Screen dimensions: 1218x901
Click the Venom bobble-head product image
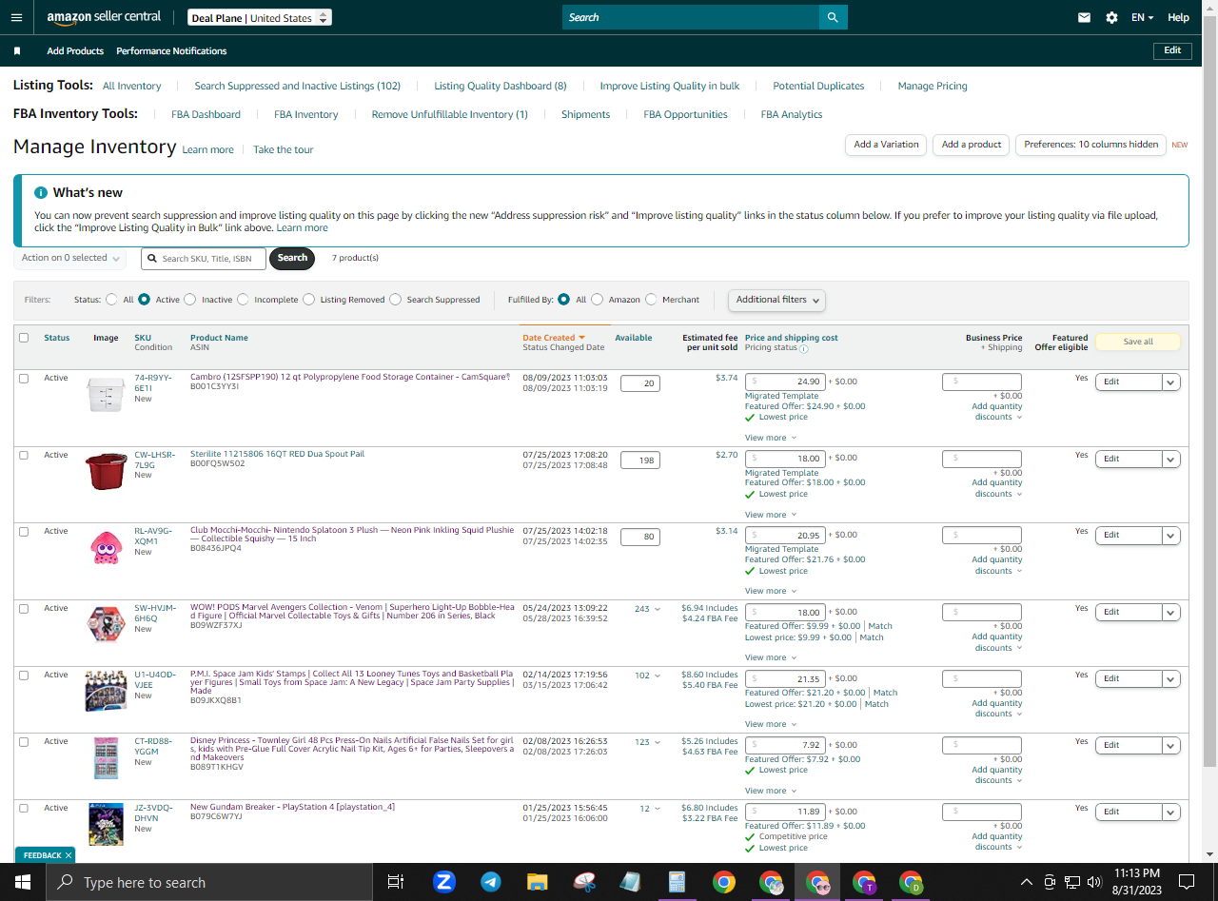point(106,625)
